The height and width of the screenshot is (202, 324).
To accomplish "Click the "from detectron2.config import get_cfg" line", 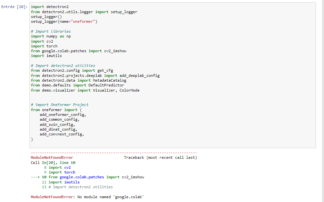I will click(72, 70).
